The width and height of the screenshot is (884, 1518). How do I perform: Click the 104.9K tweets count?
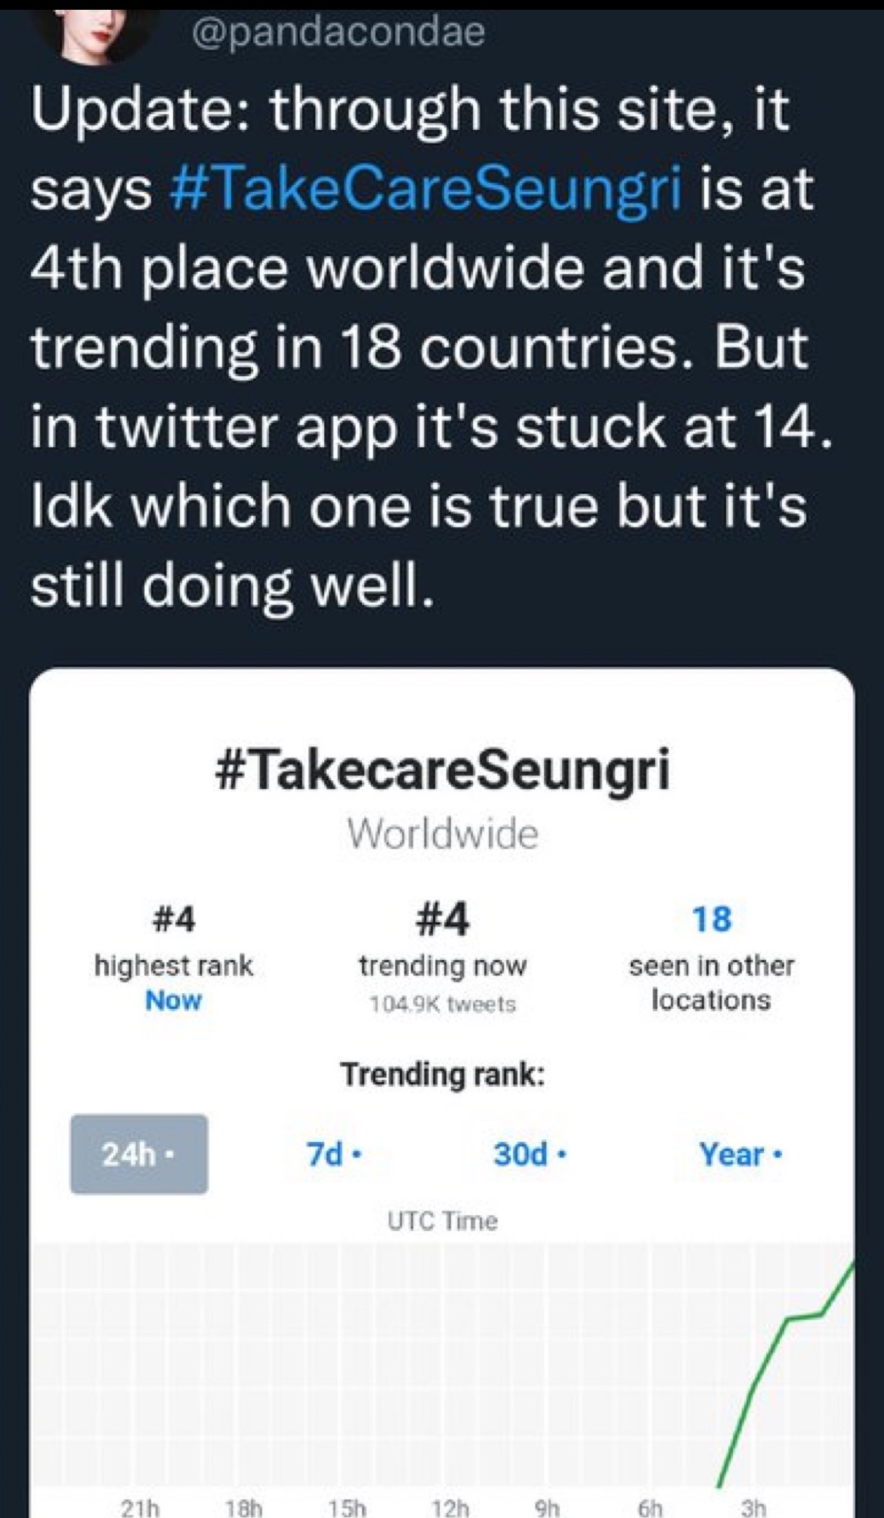point(443,1004)
